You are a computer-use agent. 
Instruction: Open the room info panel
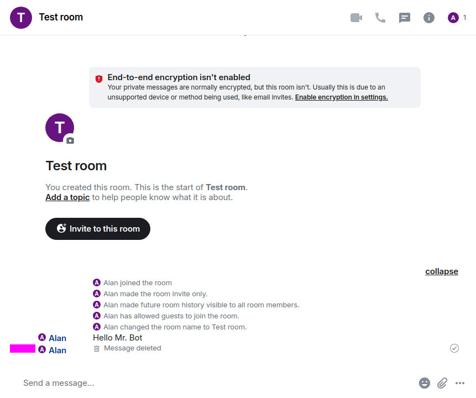pyautogui.click(x=429, y=18)
